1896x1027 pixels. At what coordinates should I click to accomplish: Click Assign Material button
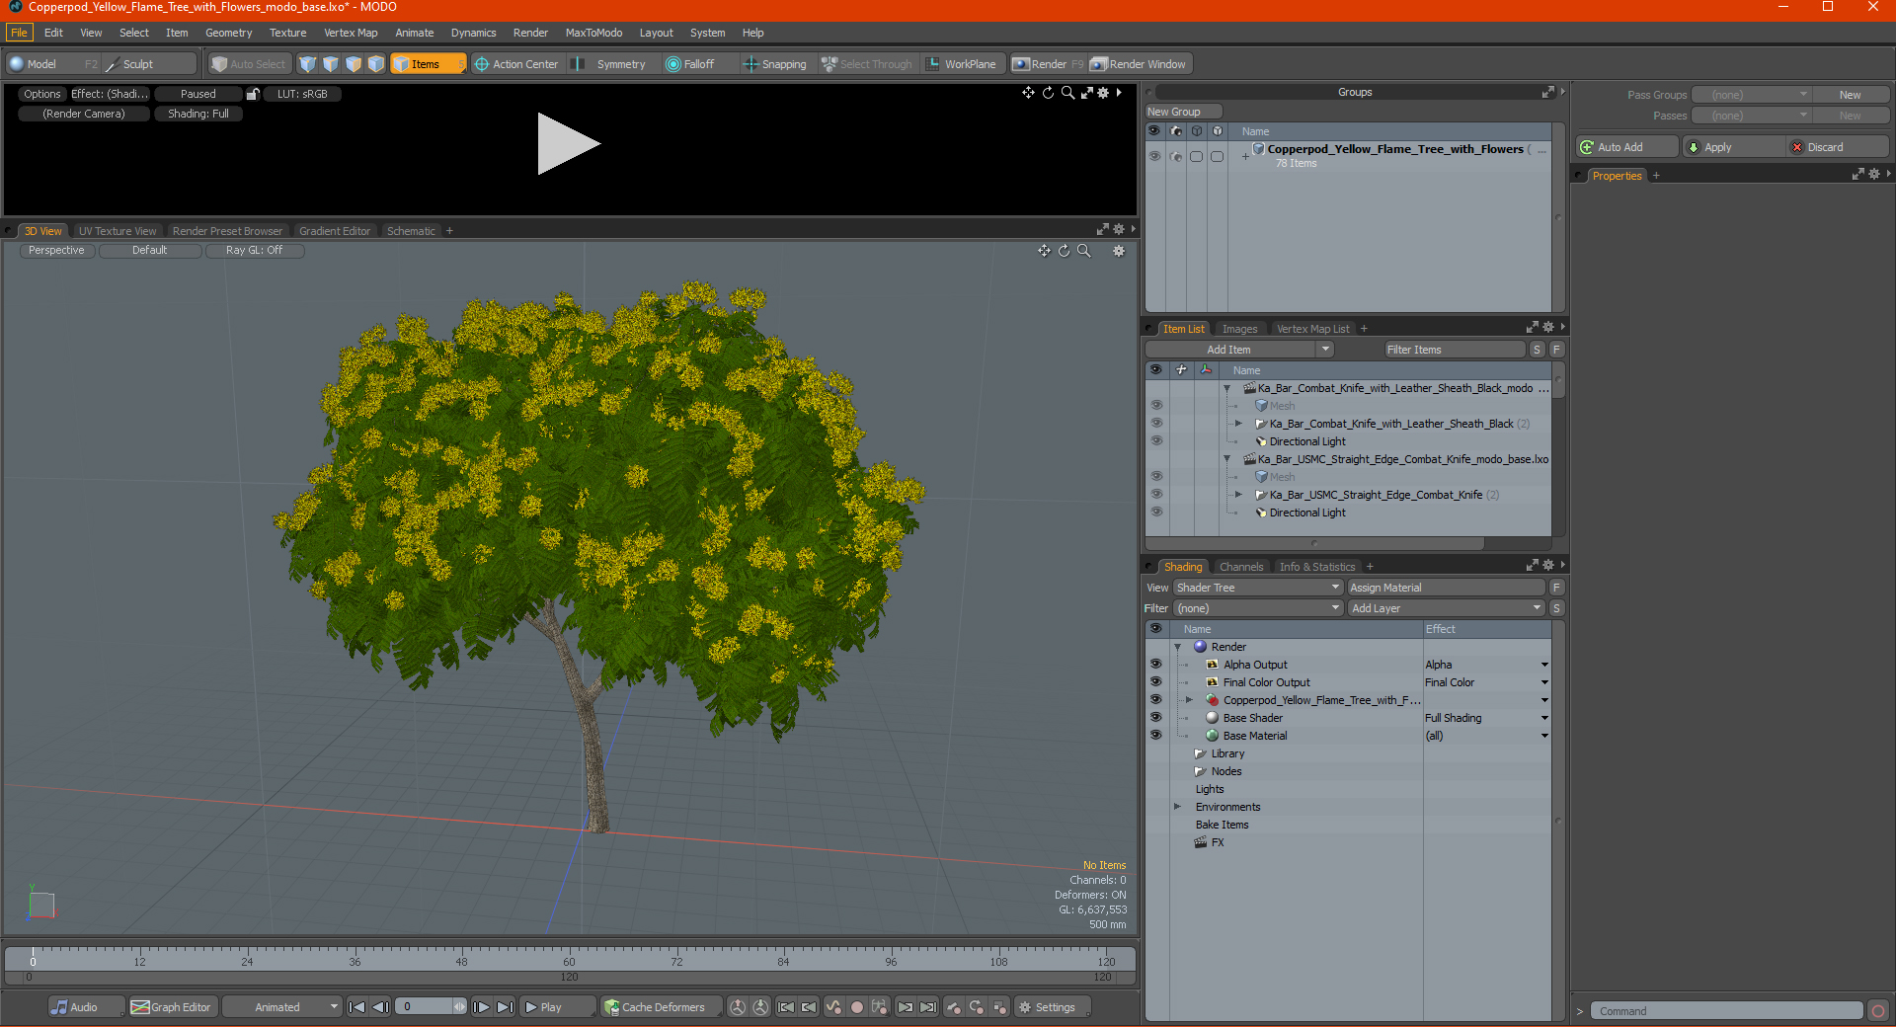coord(1446,588)
